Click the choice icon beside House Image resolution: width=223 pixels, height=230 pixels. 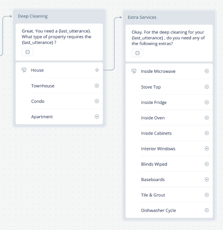(x=24, y=70)
